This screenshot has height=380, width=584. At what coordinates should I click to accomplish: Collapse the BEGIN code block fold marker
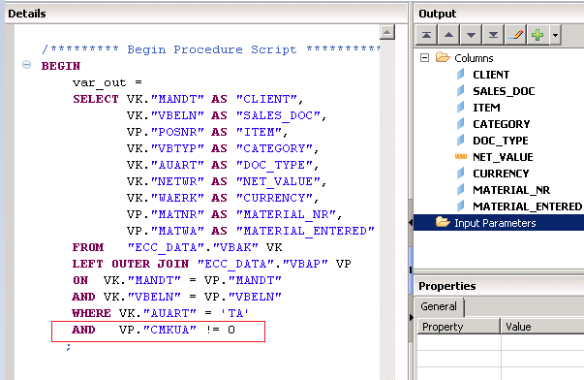tap(26, 65)
